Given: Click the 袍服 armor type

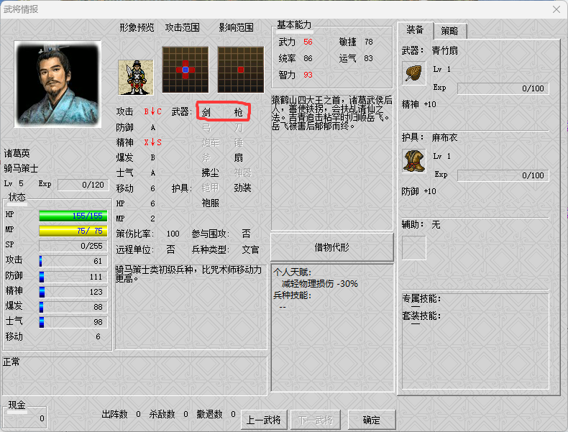Looking at the screenshot, I should click(211, 203).
